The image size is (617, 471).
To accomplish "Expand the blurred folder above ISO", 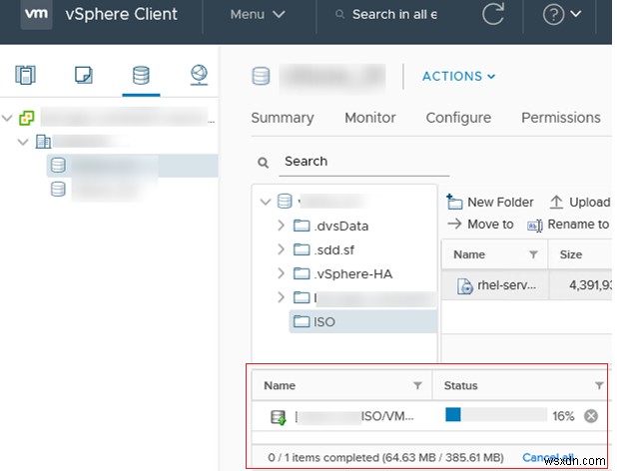I will coord(281,297).
